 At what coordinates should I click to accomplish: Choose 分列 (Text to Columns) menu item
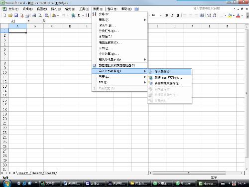(x=120, y=48)
